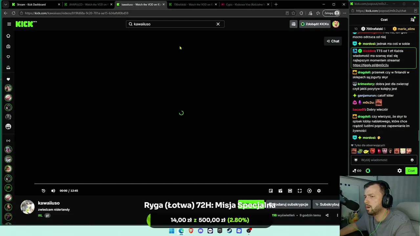Open Brave browser from the taskbar
This screenshot has height=236, width=420.
[x=191, y=231]
